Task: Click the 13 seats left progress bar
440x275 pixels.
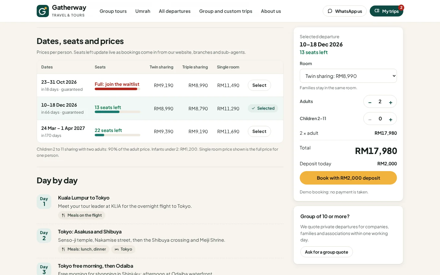Action: (x=117, y=112)
